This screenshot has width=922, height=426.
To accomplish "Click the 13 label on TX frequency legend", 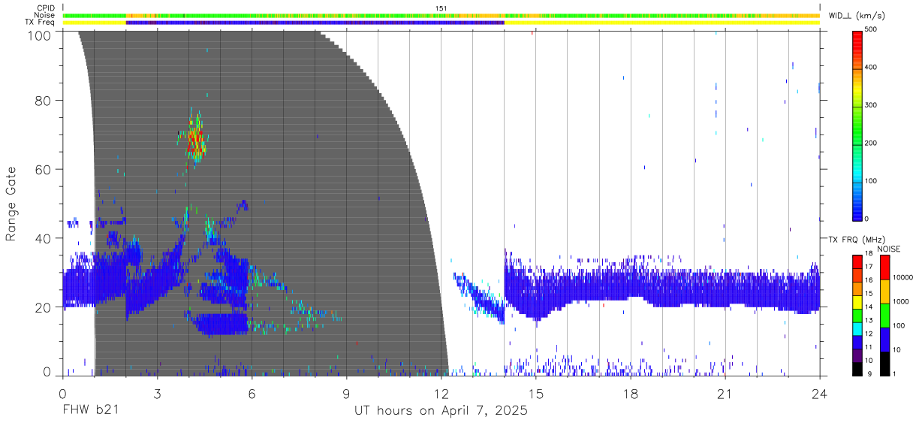I will [x=869, y=320].
